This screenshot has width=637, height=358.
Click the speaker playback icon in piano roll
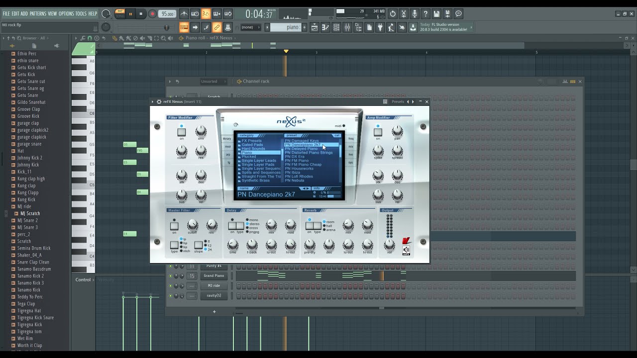coord(171,38)
